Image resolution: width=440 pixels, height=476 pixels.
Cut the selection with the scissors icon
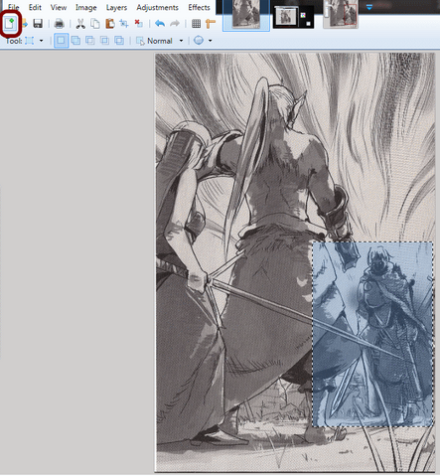click(x=80, y=24)
